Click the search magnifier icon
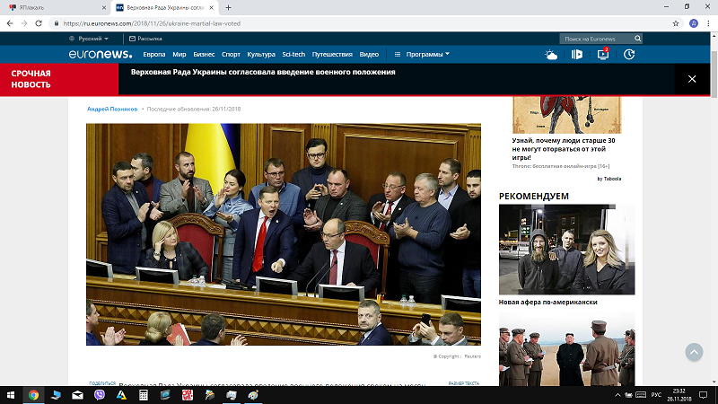Screen dimensions: 718x404 point(637,39)
